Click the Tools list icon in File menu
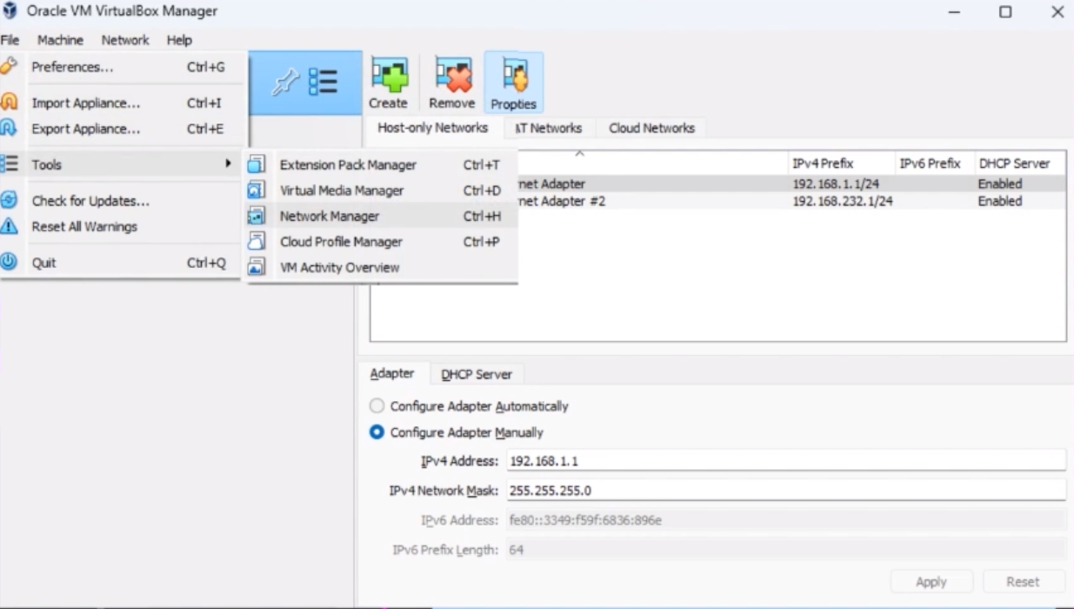 [9, 164]
